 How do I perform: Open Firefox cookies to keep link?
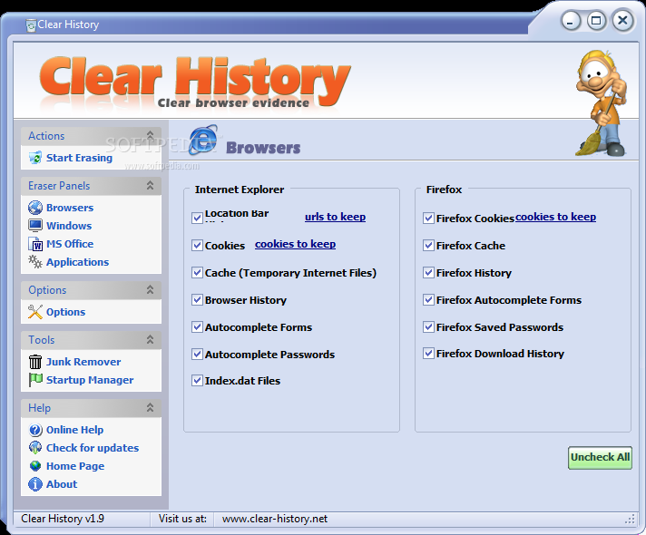point(555,217)
